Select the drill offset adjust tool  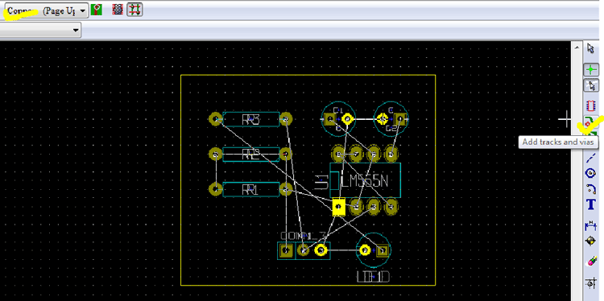pos(591,283)
